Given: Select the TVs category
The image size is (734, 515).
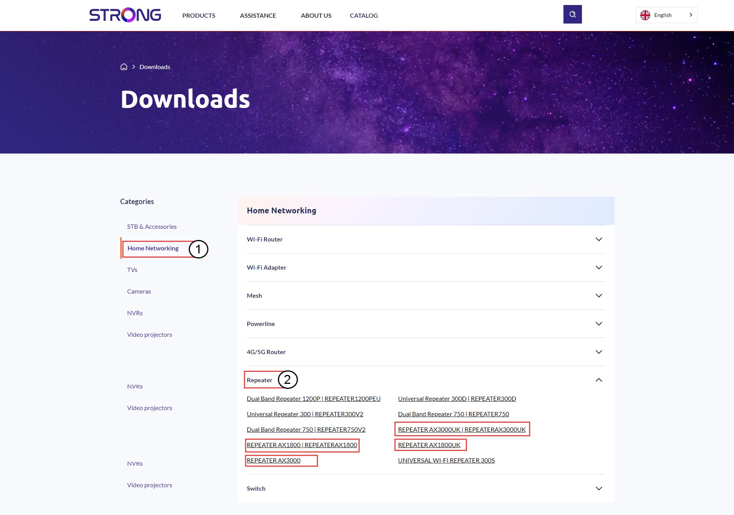Looking at the screenshot, I should 132,270.
